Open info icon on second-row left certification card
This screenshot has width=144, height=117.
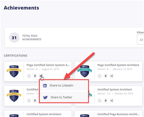(29, 101)
